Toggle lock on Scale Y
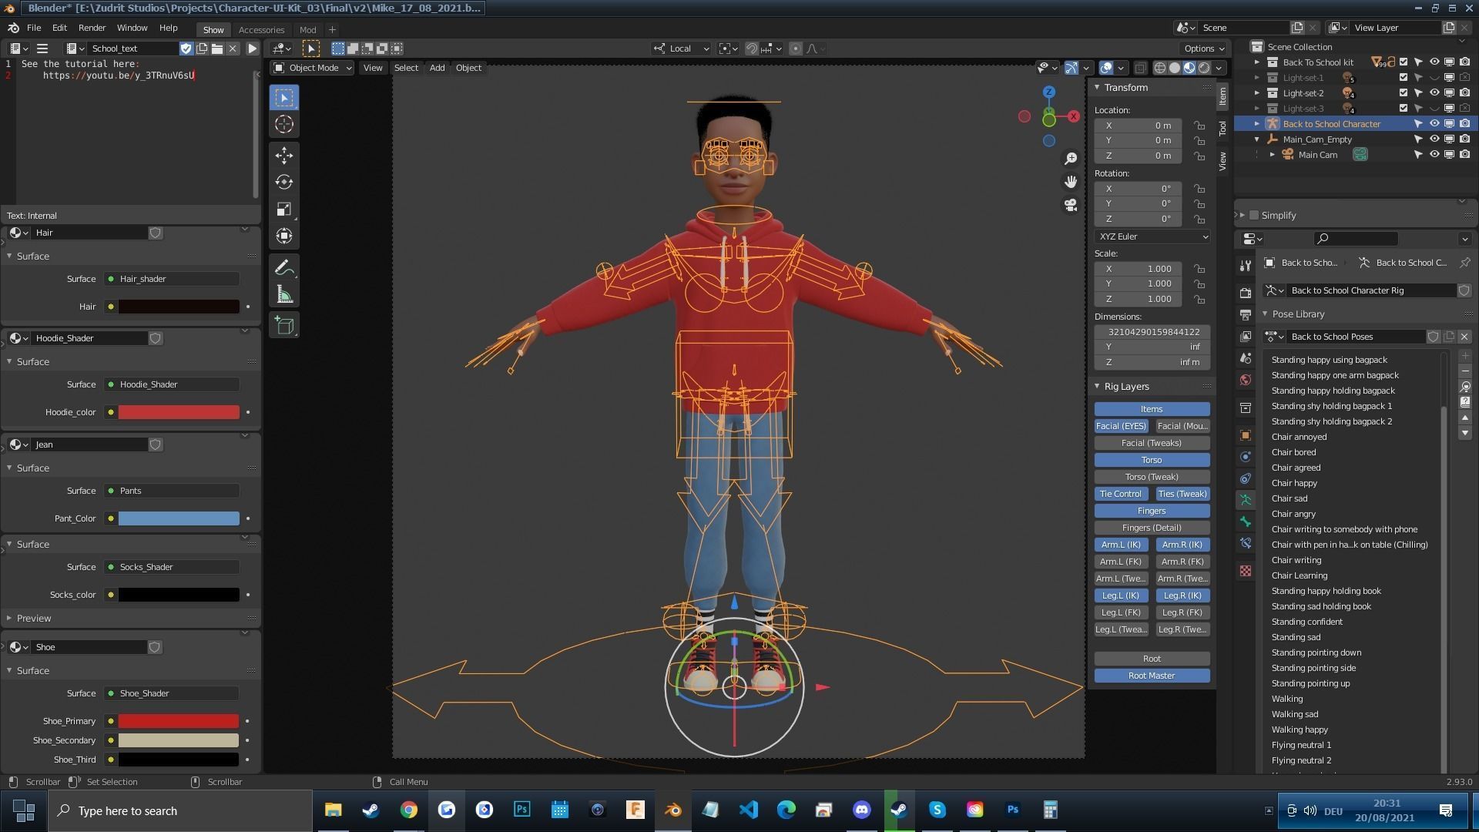Screen dimensions: 1479x832 coord(1199,283)
